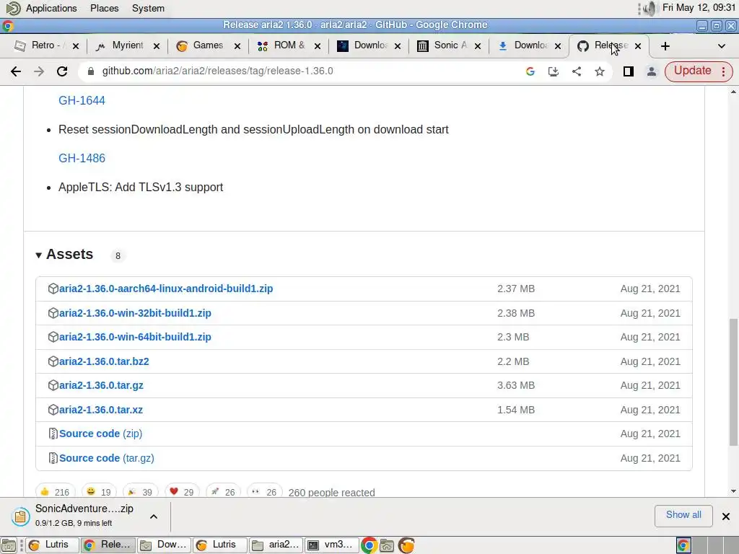Click the page vertical scrollbar

coord(733,382)
